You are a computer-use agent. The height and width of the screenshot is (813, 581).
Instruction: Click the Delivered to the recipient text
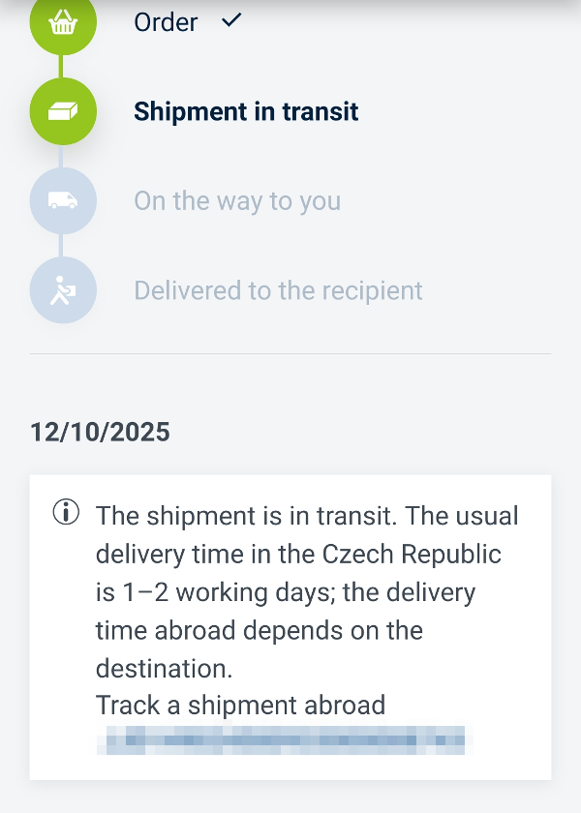[x=278, y=290]
